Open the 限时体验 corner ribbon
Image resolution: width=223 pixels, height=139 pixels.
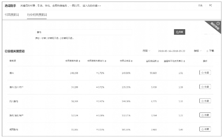(215, 26)
